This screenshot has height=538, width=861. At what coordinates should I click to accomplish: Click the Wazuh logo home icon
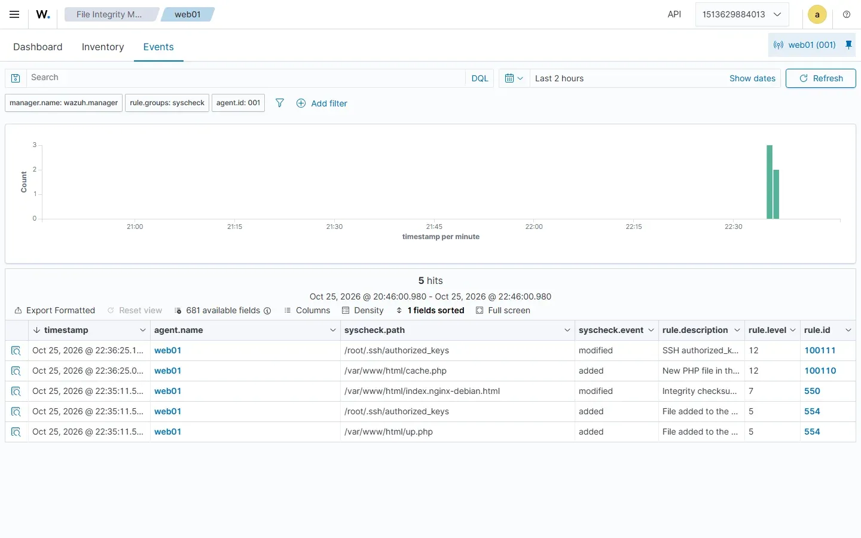pyautogui.click(x=43, y=14)
